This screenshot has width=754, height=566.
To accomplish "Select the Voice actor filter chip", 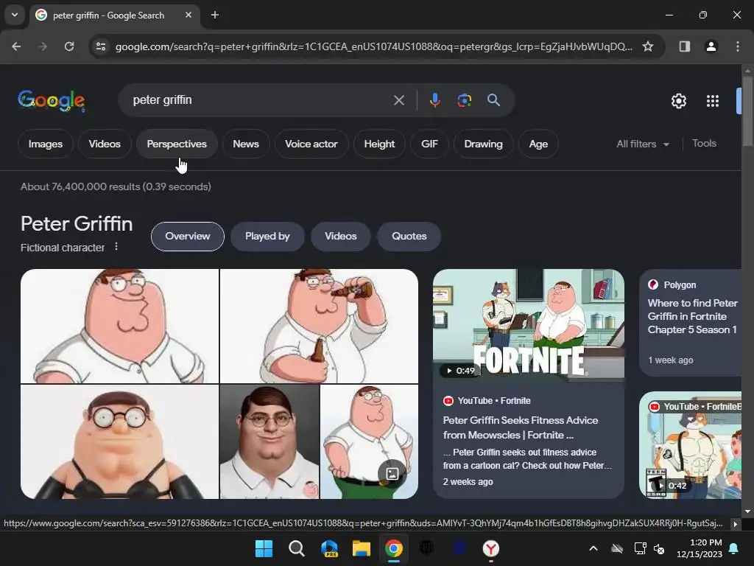I will 311,144.
